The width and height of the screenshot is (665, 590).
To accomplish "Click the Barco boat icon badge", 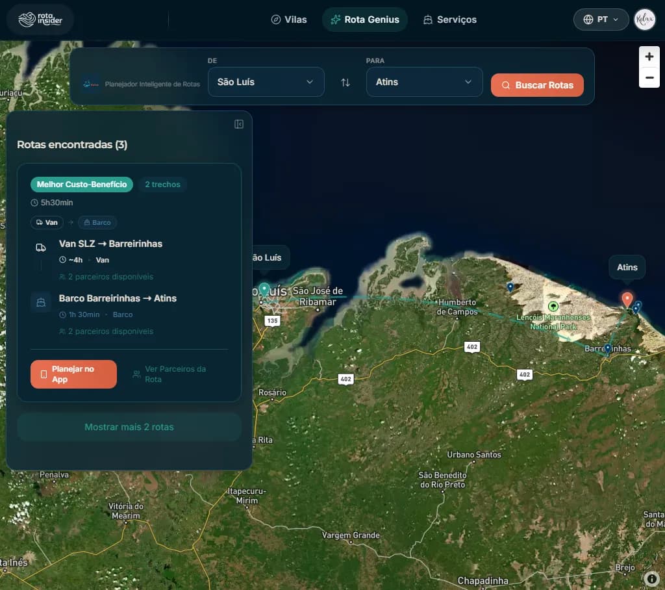I will pyautogui.click(x=97, y=222).
